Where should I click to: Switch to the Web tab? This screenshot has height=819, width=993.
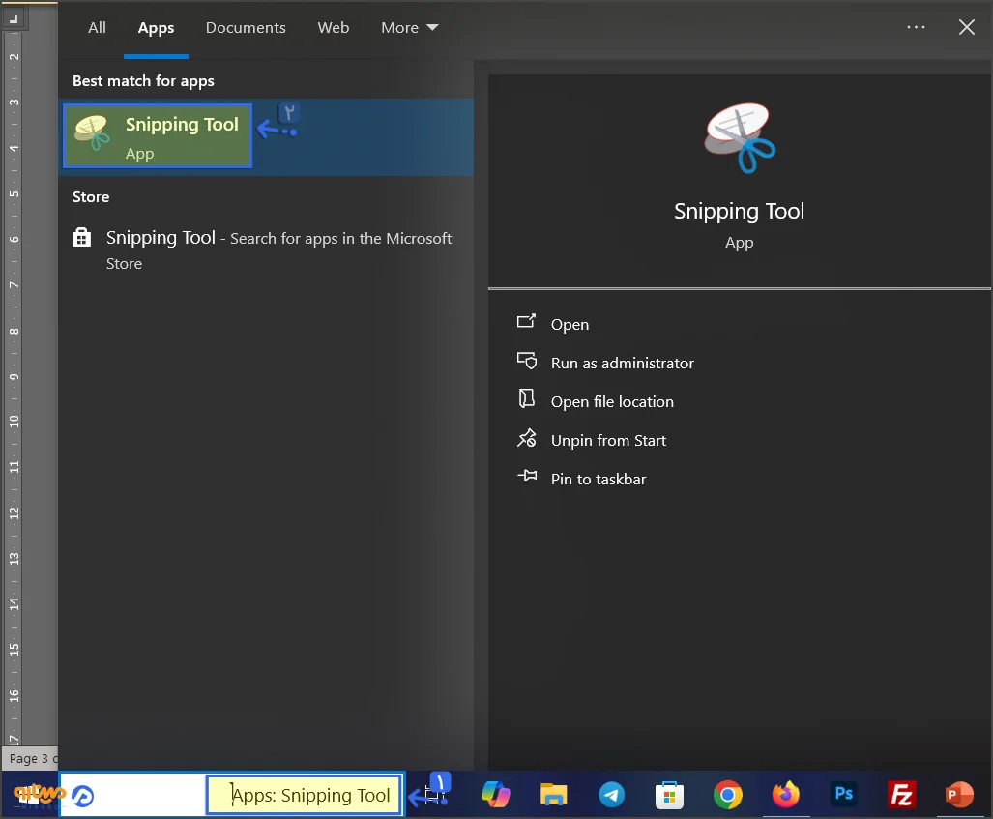334,28
